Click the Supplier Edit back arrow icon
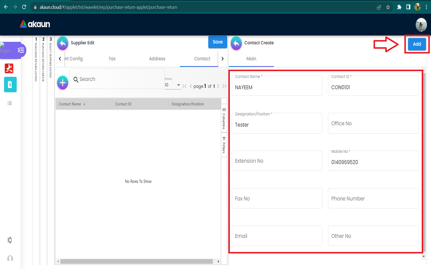 63,44
